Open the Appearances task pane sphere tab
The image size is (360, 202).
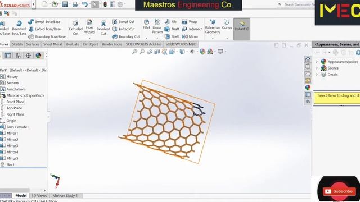pyautogui.click(x=308, y=88)
